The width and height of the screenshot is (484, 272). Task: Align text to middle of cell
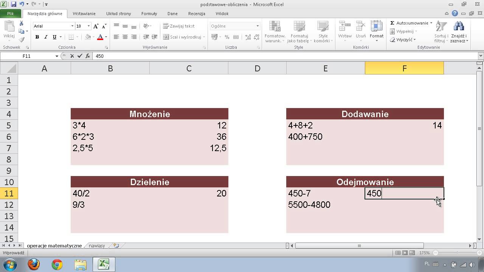click(125, 26)
